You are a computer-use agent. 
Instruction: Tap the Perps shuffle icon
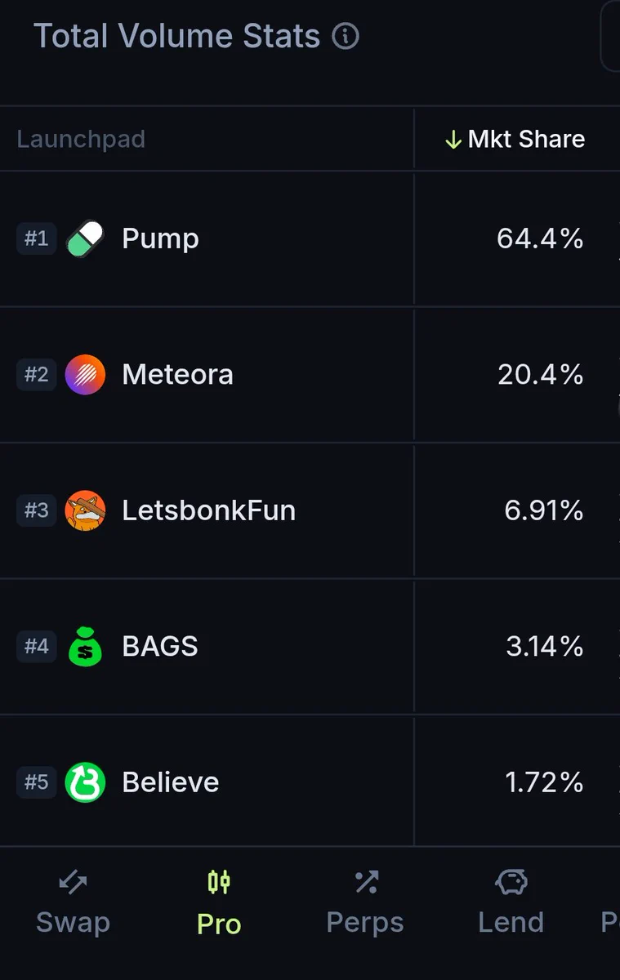[366, 882]
